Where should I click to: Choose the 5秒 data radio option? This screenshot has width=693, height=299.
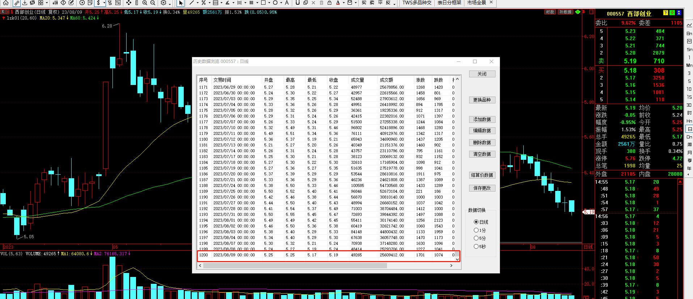[476, 247]
